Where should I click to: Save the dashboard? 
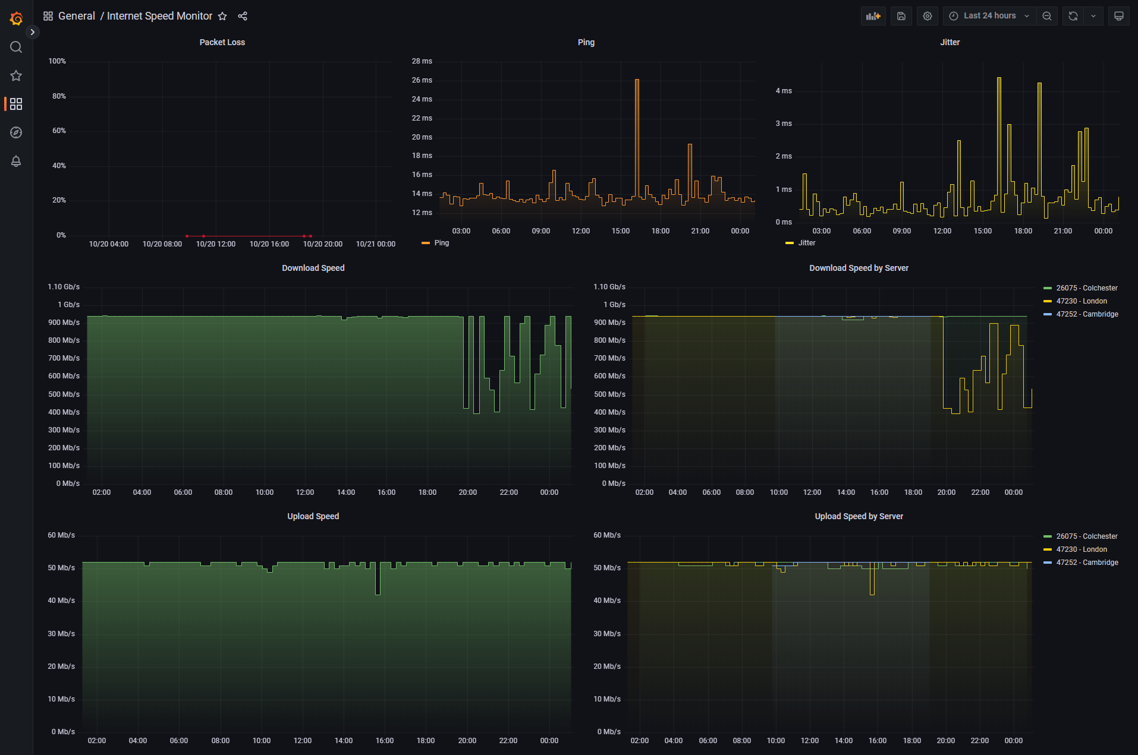coord(901,16)
